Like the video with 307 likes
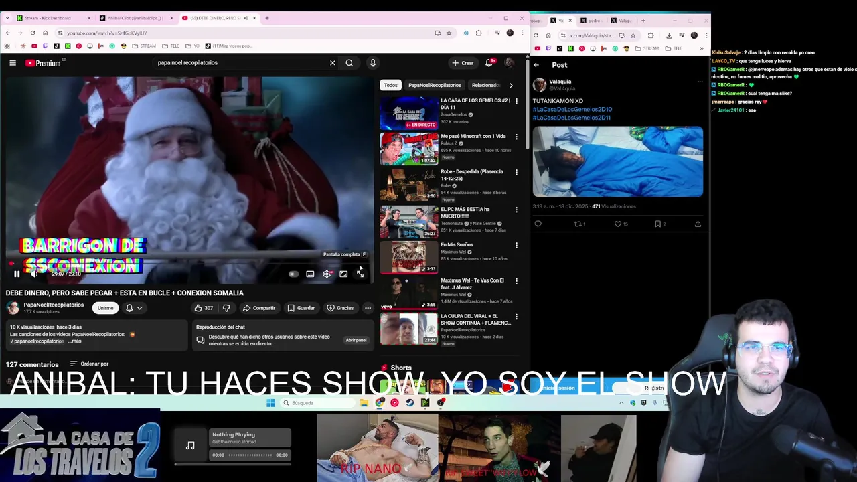This screenshot has height=482, width=857. click(x=204, y=308)
